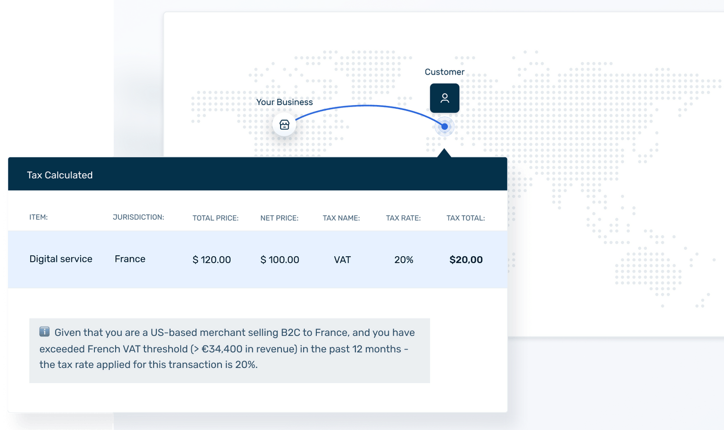This screenshot has height=430, width=724.
Task: Click the bold $20,00 tax total
Action: pyautogui.click(x=466, y=260)
